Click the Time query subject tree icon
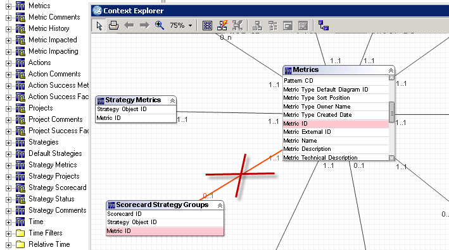 (20, 222)
